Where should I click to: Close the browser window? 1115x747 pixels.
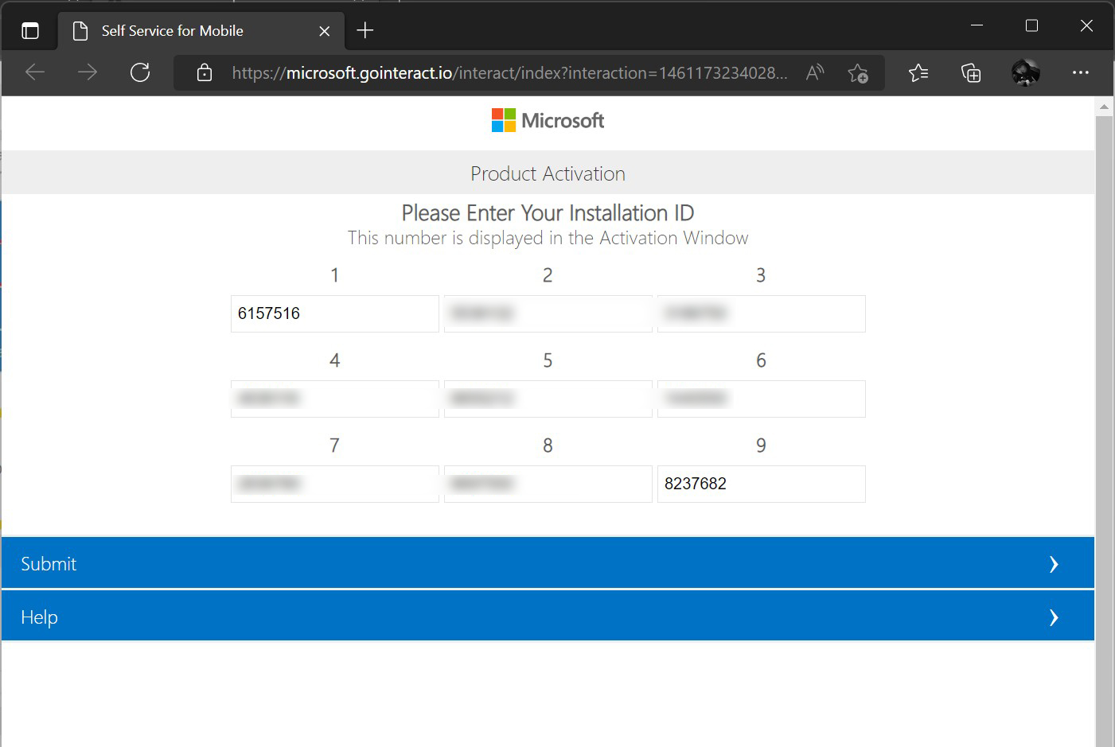pyautogui.click(x=1086, y=25)
